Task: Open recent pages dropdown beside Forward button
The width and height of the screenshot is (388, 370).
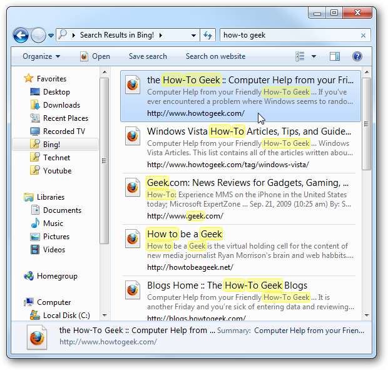Action: pos(51,36)
